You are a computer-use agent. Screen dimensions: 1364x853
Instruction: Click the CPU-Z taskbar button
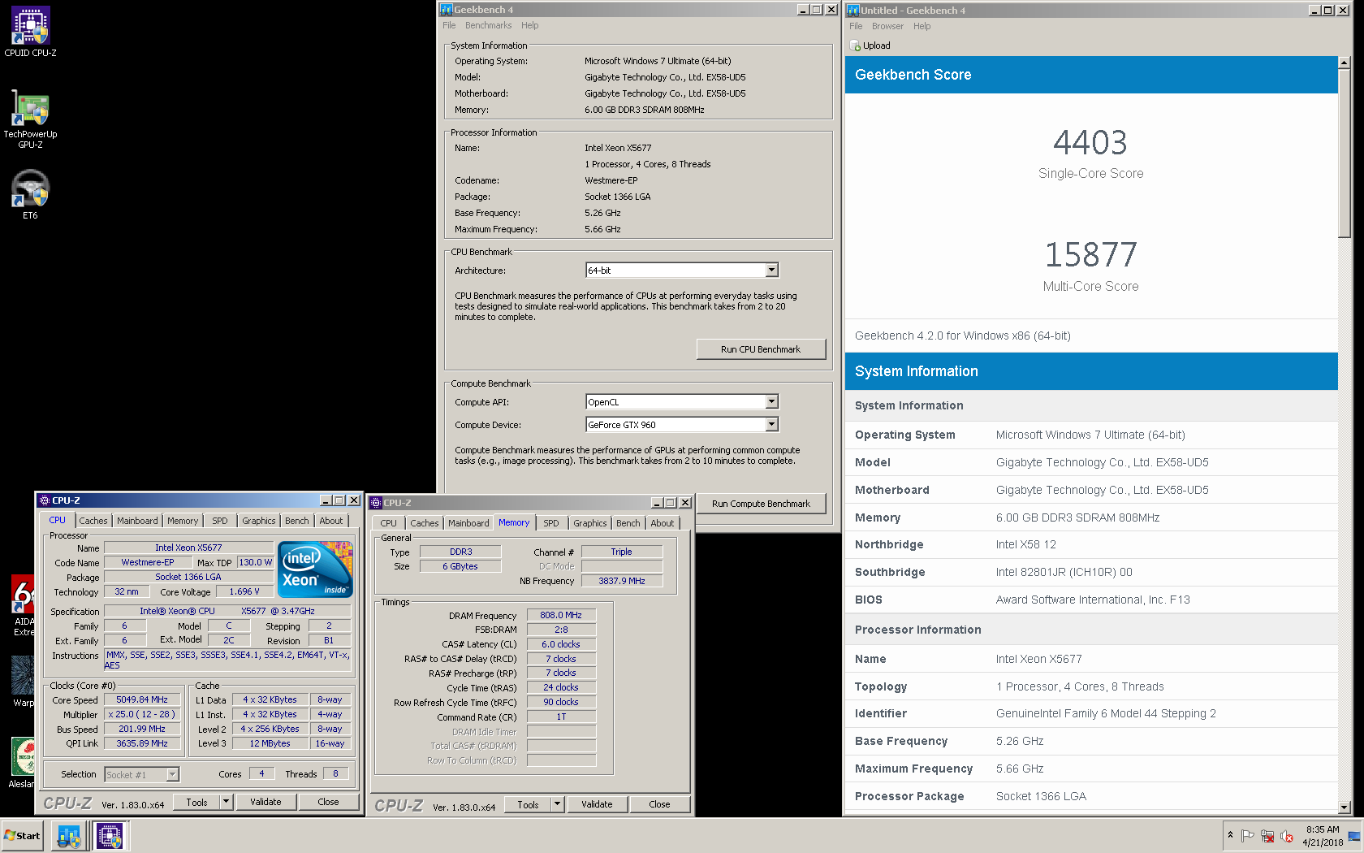[x=110, y=836]
